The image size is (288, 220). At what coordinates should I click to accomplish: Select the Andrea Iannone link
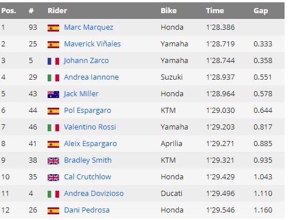91,77
